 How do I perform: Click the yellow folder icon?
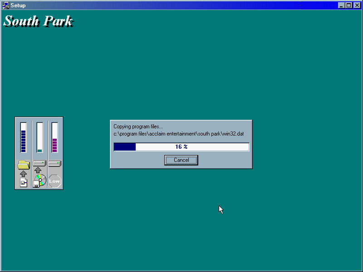click(x=24, y=165)
